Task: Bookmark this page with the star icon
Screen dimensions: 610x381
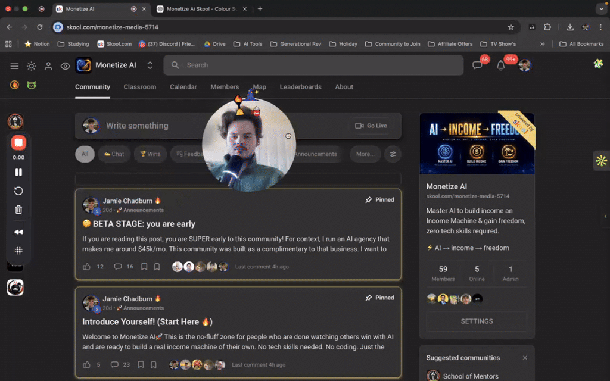Action: click(511, 27)
